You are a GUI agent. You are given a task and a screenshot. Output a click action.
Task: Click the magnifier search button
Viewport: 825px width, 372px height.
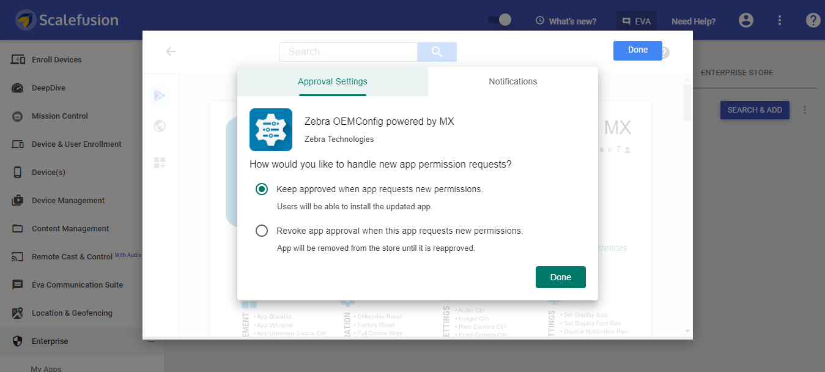[437, 52]
